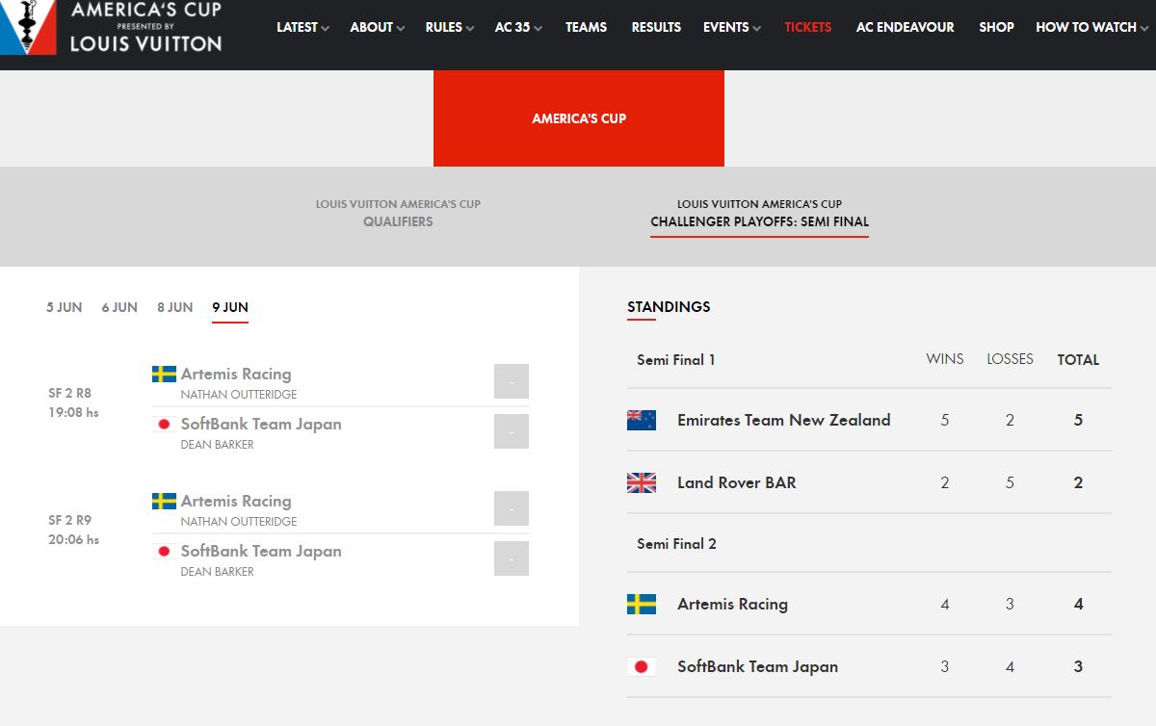Open Land Rover BAR in standings
Screen dimensions: 1156x726
pyautogui.click(x=737, y=482)
